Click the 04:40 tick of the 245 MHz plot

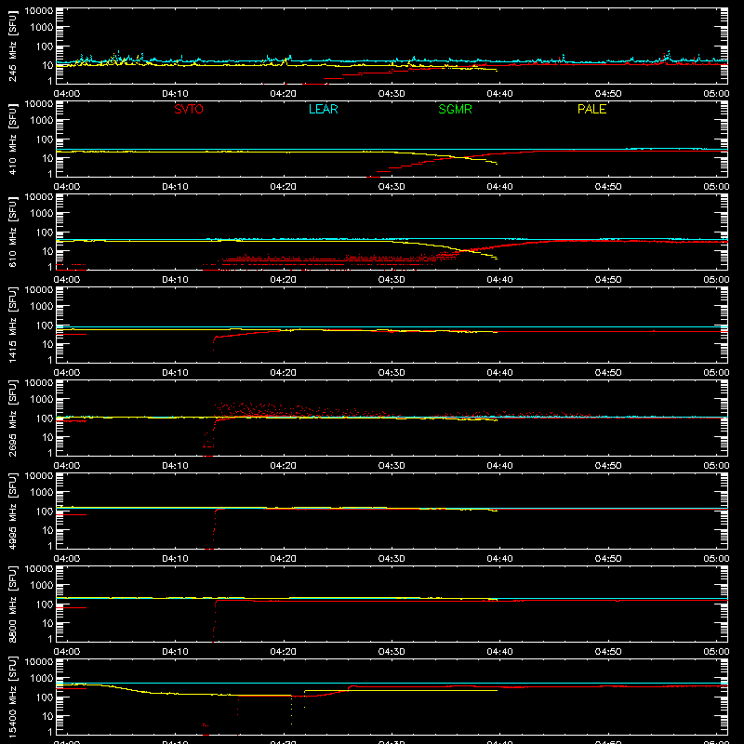click(499, 94)
